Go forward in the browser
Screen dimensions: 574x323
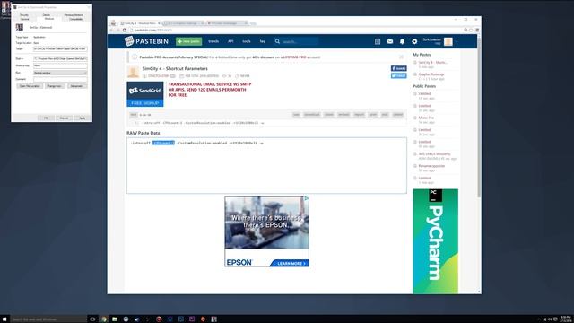(117, 30)
